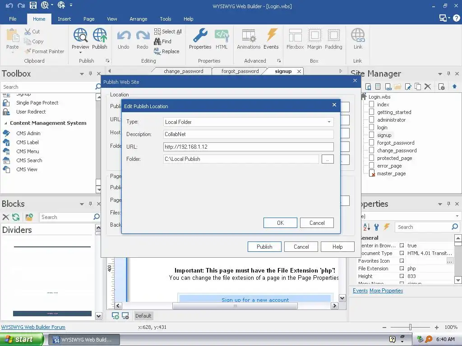Image resolution: width=462 pixels, height=346 pixels.
Task: Open the Site Manager panel options dropdown
Action: [440, 74]
